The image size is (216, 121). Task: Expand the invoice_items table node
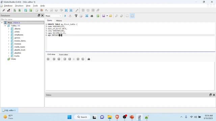(8, 41)
